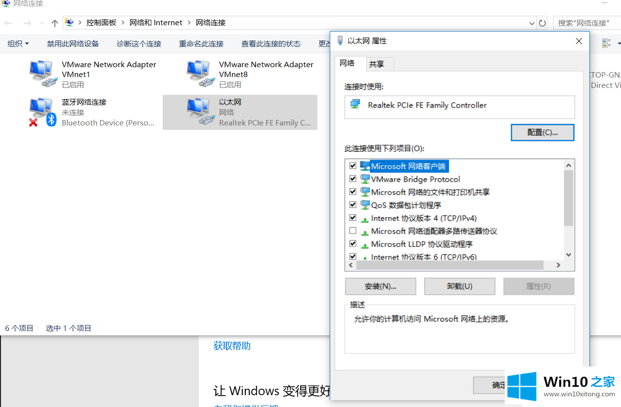Image resolution: width=621 pixels, height=407 pixels.
Task: Click 查看此连接的状态 in toolbar
Action: [x=271, y=43]
